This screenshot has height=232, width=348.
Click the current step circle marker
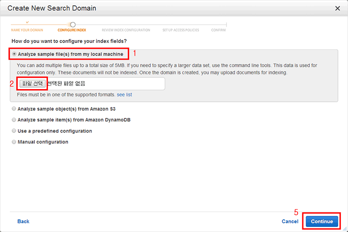pyautogui.click(x=73, y=25)
